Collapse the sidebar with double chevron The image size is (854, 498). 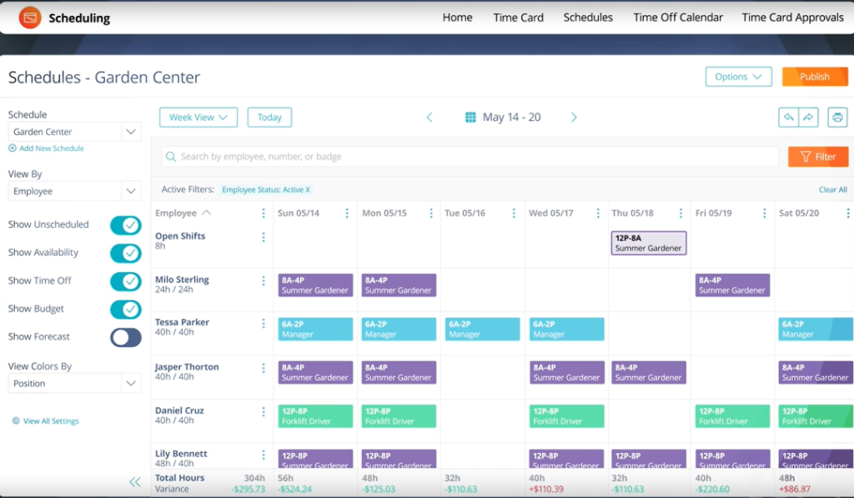pos(134,481)
